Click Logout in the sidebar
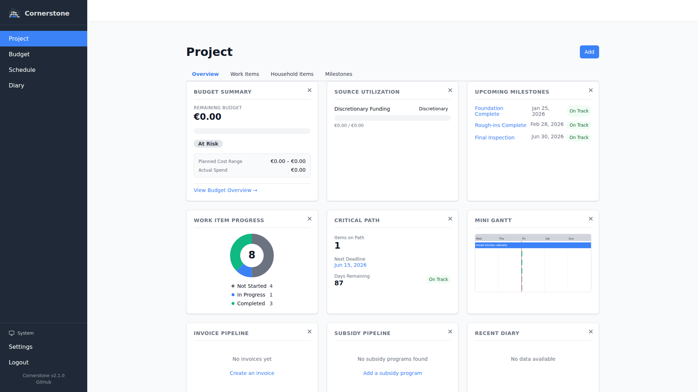The height and width of the screenshot is (392, 698). point(19,362)
